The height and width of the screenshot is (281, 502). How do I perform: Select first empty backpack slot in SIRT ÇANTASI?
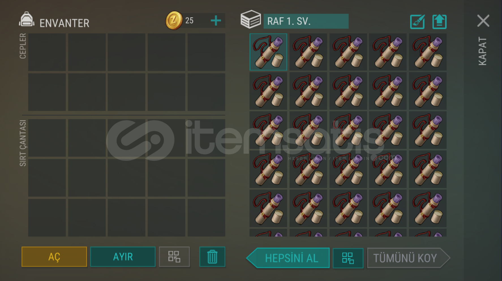[x=47, y=138]
